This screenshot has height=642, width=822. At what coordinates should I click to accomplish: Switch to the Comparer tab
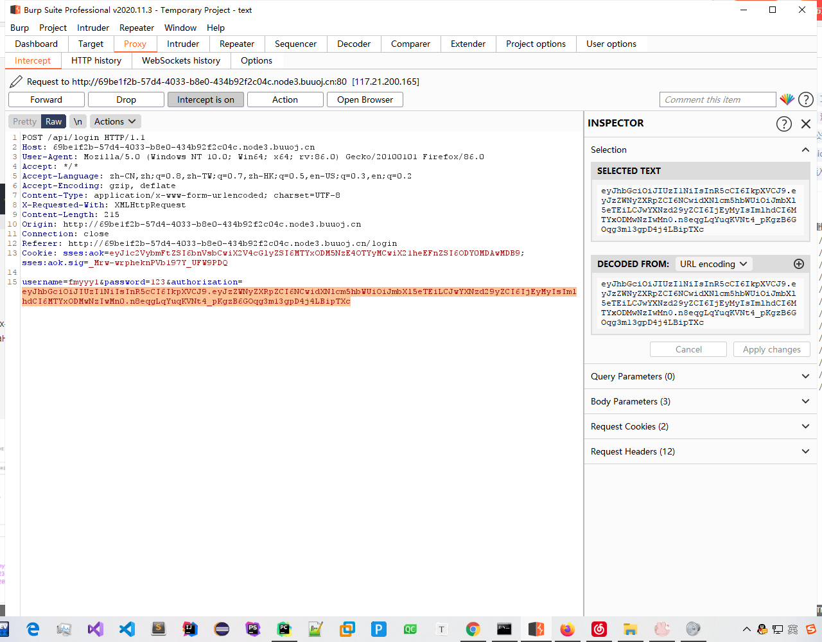410,44
